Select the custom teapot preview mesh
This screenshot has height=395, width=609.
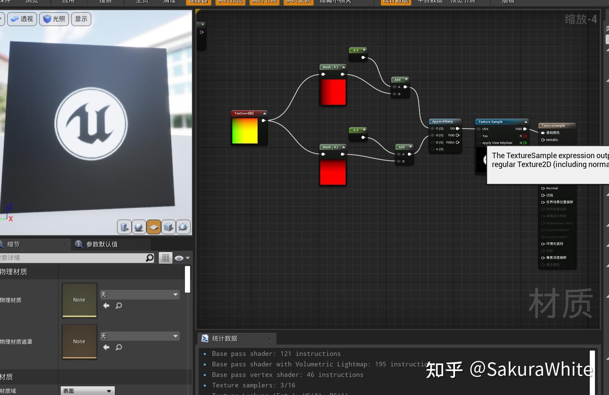pyautogui.click(x=183, y=227)
